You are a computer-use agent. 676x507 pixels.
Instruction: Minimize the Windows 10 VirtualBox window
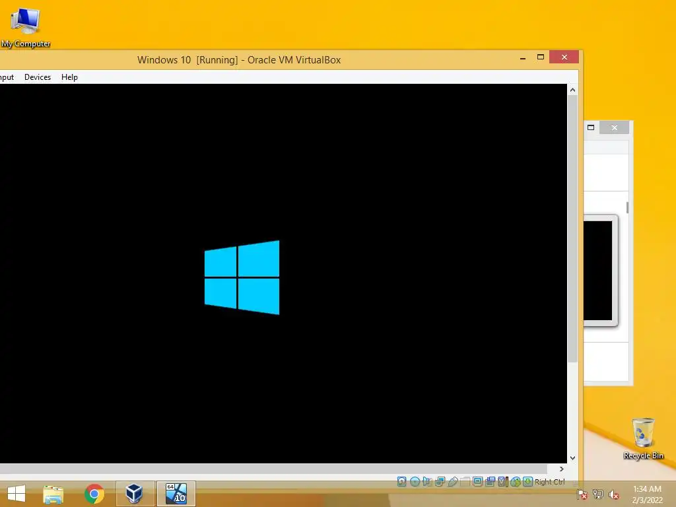[523, 57]
